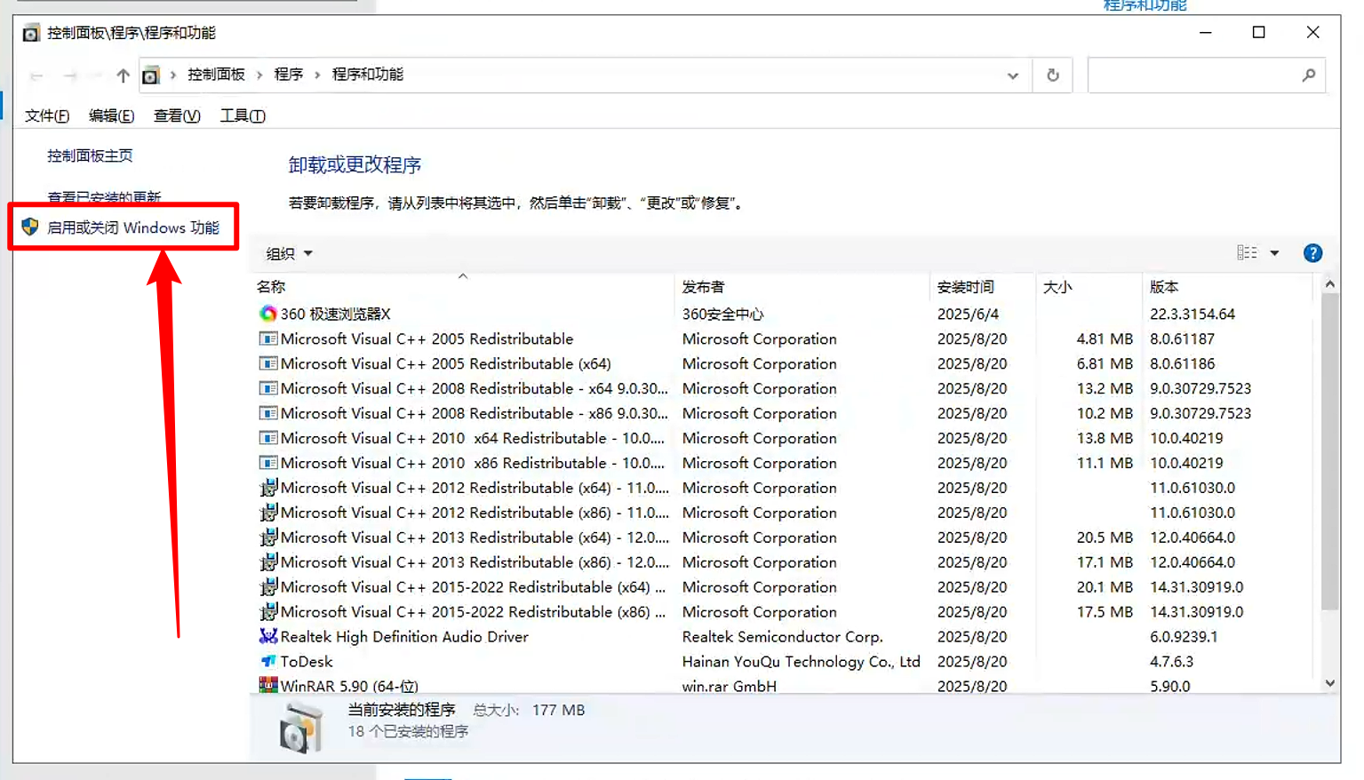Select Realtek High Definition Audio Driver row

coord(786,636)
